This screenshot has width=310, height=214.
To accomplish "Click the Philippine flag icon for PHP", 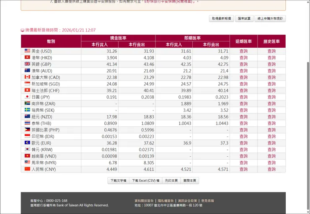I will pos(27,129).
